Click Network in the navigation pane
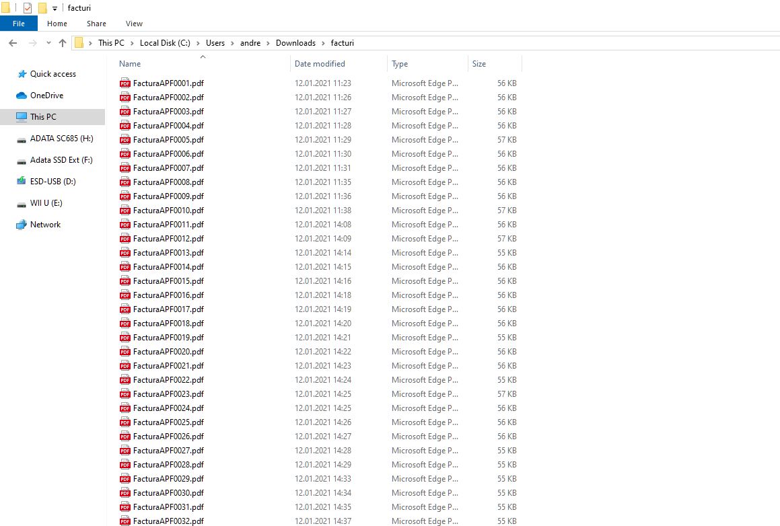780x526 pixels. [45, 225]
